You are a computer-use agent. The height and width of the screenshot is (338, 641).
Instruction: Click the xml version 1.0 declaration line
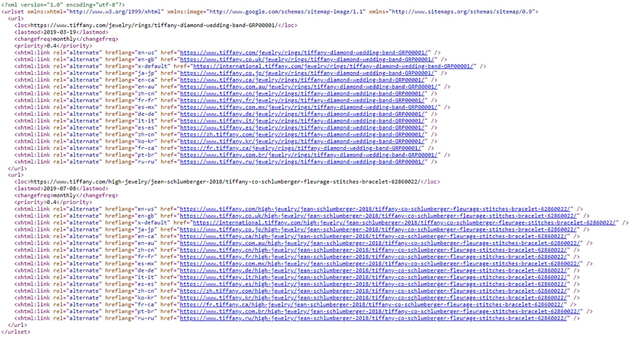[x=63, y=4]
